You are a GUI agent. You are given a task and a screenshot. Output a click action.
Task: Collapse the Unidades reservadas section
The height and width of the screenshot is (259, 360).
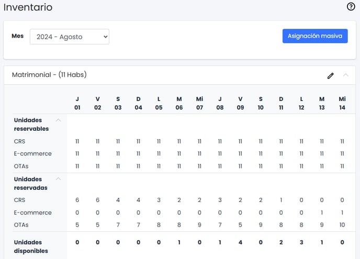click(58, 179)
